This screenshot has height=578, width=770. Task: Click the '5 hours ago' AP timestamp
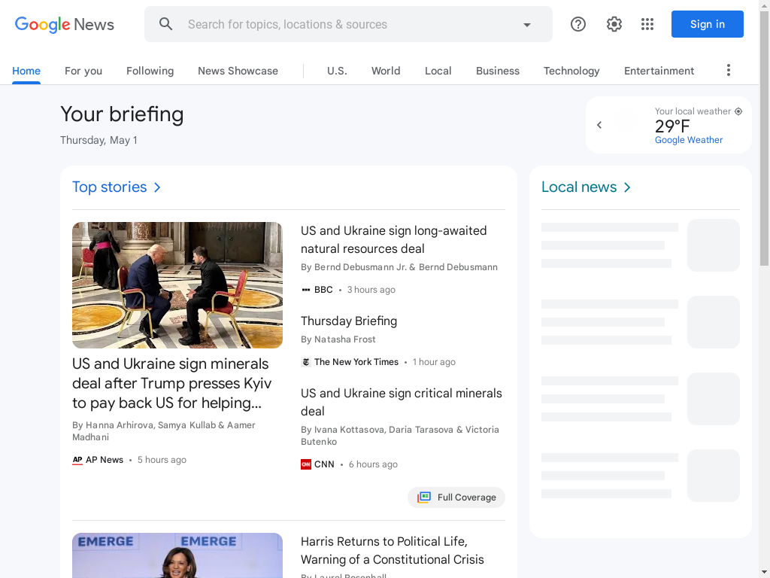coord(162,460)
